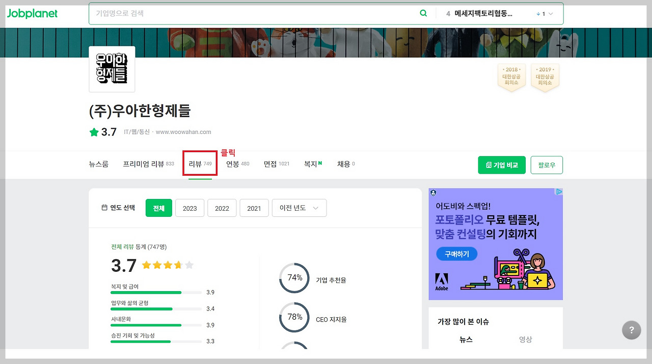The image size is (652, 364).
Task: Select the 영상 tab under 가장 많이 본 이슈
Action: (x=526, y=340)
